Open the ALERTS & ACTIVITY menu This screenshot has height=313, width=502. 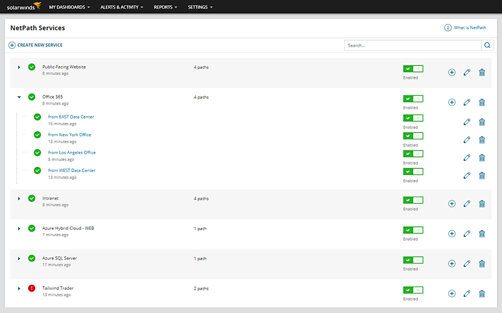pos(122,7)
